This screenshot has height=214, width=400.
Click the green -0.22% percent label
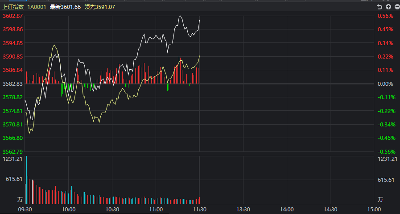(x=387, y=111)
